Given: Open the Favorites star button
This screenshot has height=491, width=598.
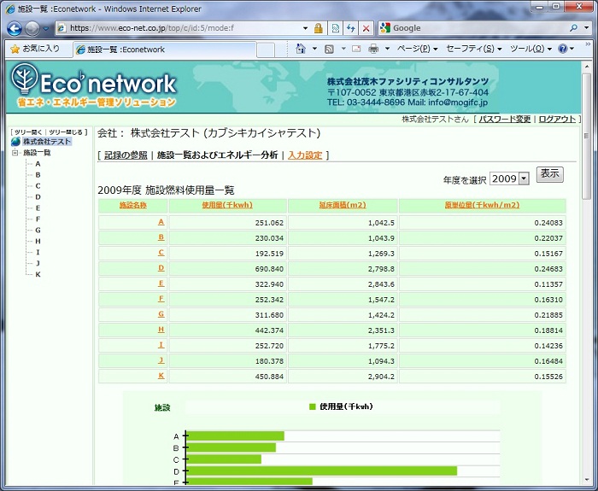Looking at the screenshot, I should pyautogui.click(x=35, y=49).
